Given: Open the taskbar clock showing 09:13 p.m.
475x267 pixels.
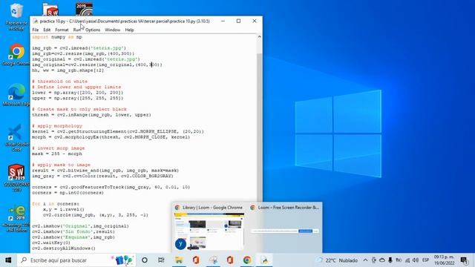Looking at the screenshot, I should tap(444, 260).
